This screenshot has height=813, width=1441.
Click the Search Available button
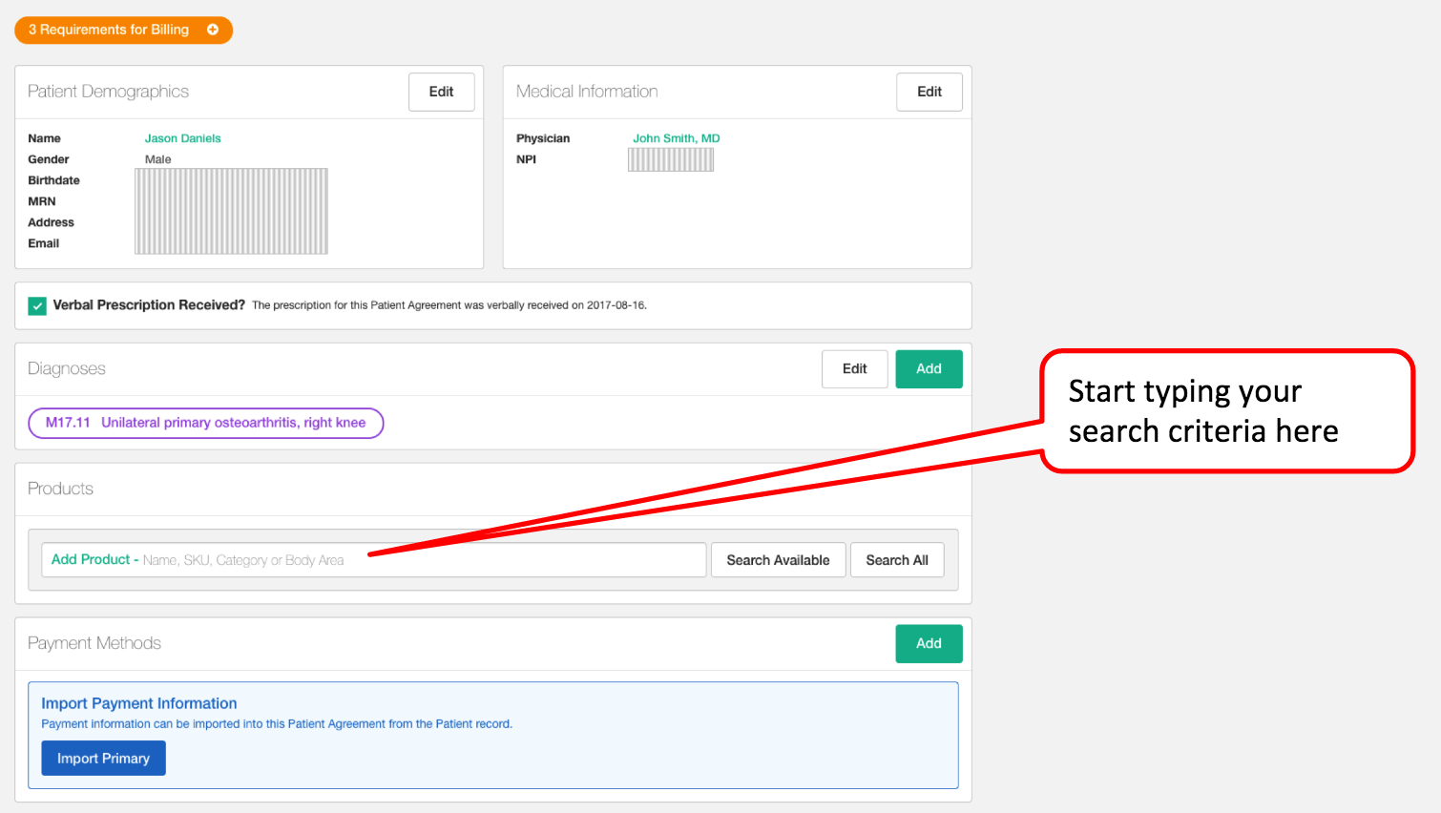pos(778,560)
